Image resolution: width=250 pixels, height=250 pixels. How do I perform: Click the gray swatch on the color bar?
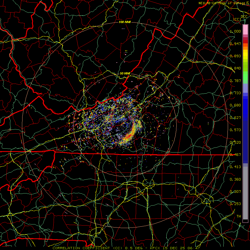245,193
